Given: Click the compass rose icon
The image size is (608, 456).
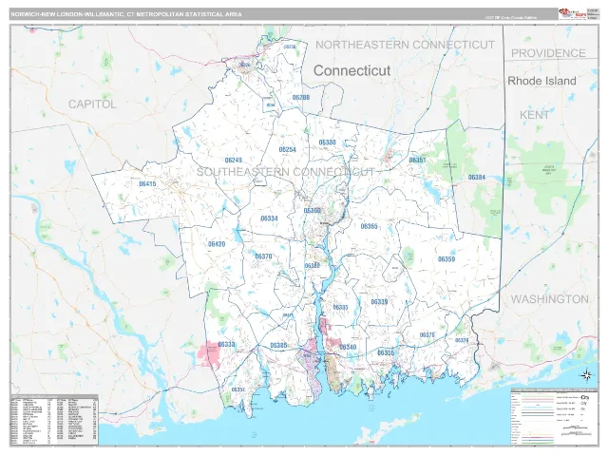Looking at the screenshot, I should point(586,374).
